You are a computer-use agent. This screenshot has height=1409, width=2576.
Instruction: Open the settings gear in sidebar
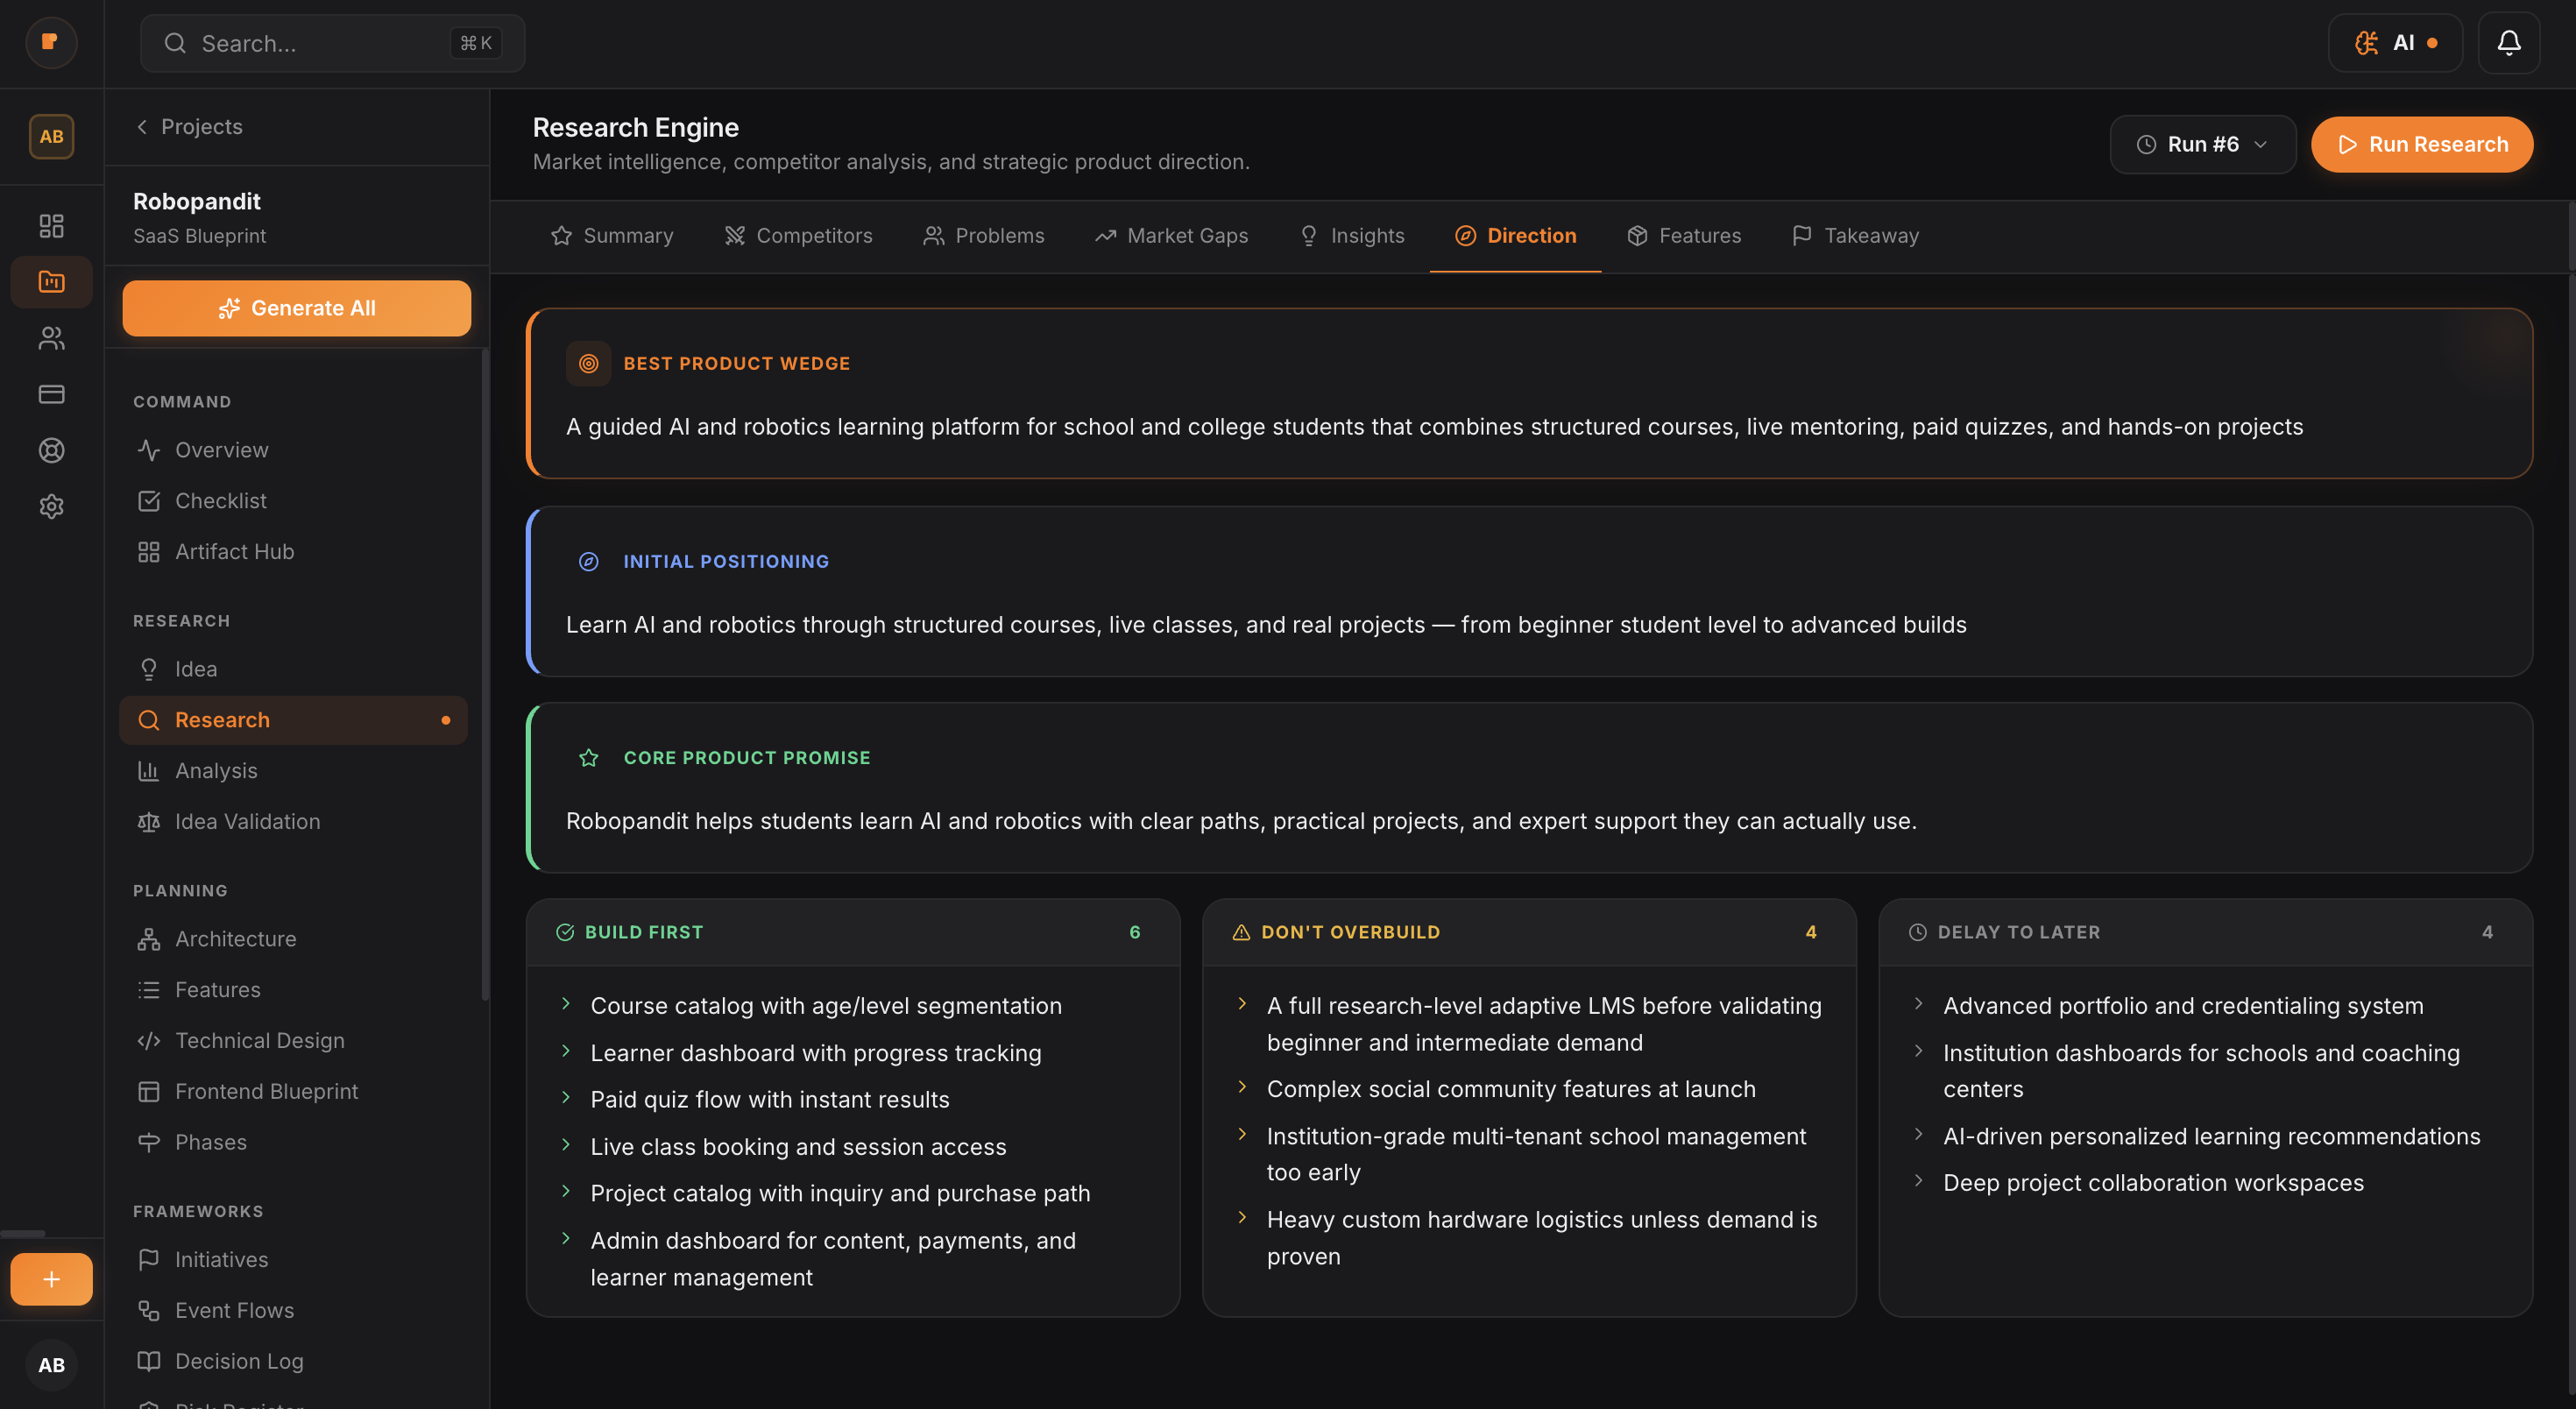coord(51,506)
